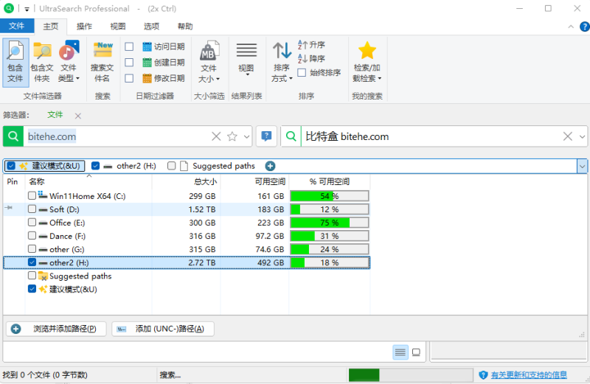Switch to the 视图 ribbon tab
The image size is (590, 384).
pos(118,27)
